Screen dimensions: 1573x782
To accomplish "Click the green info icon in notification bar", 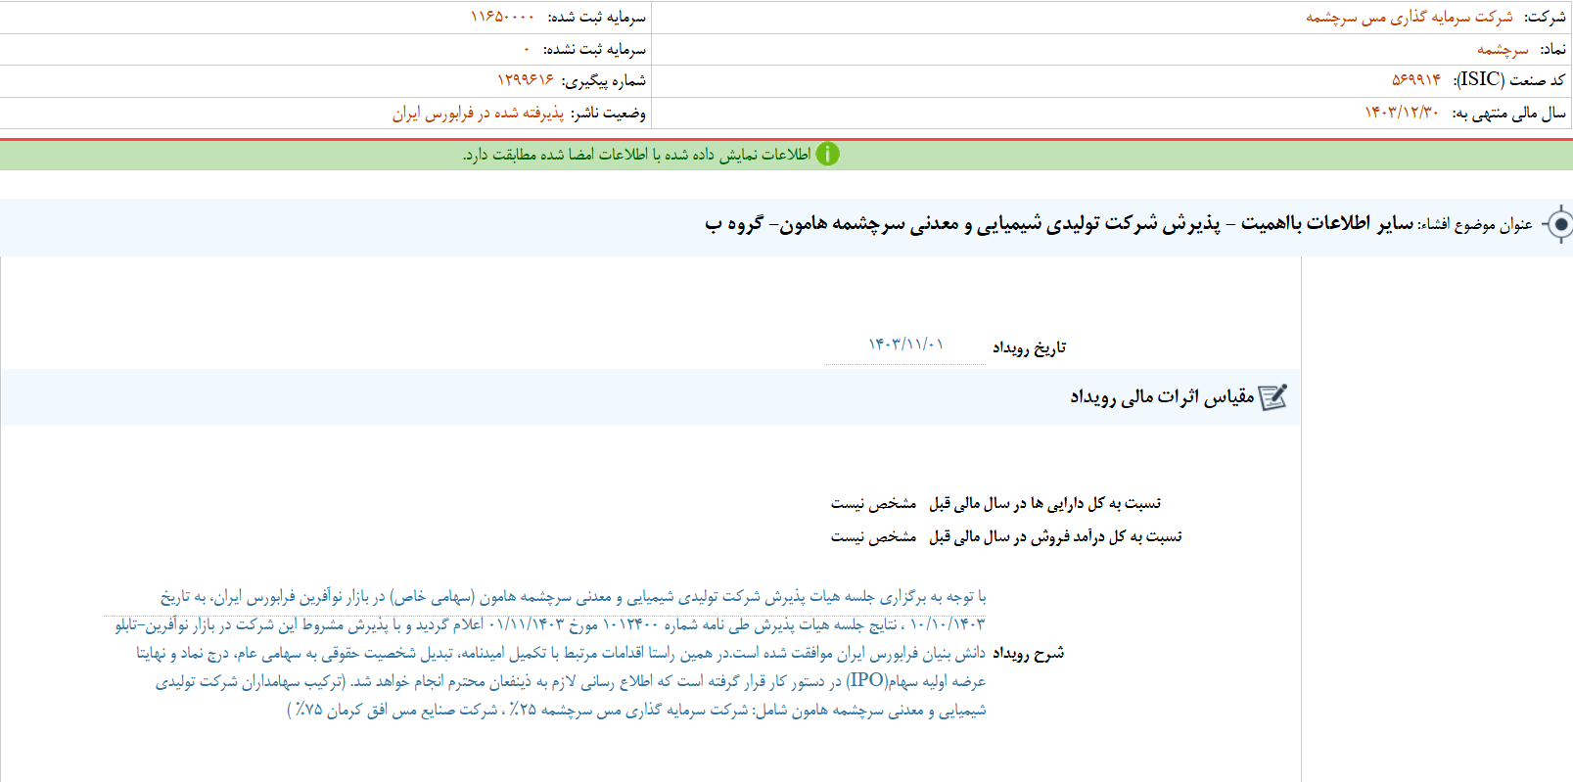I will point(827,155).
